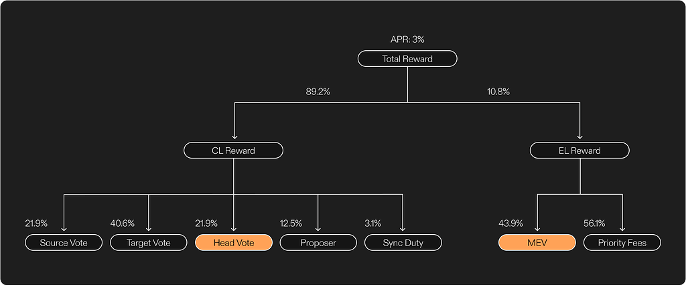Click the orange Head Vote box
This screenshot has width=686, height=285.
point(233,243)
